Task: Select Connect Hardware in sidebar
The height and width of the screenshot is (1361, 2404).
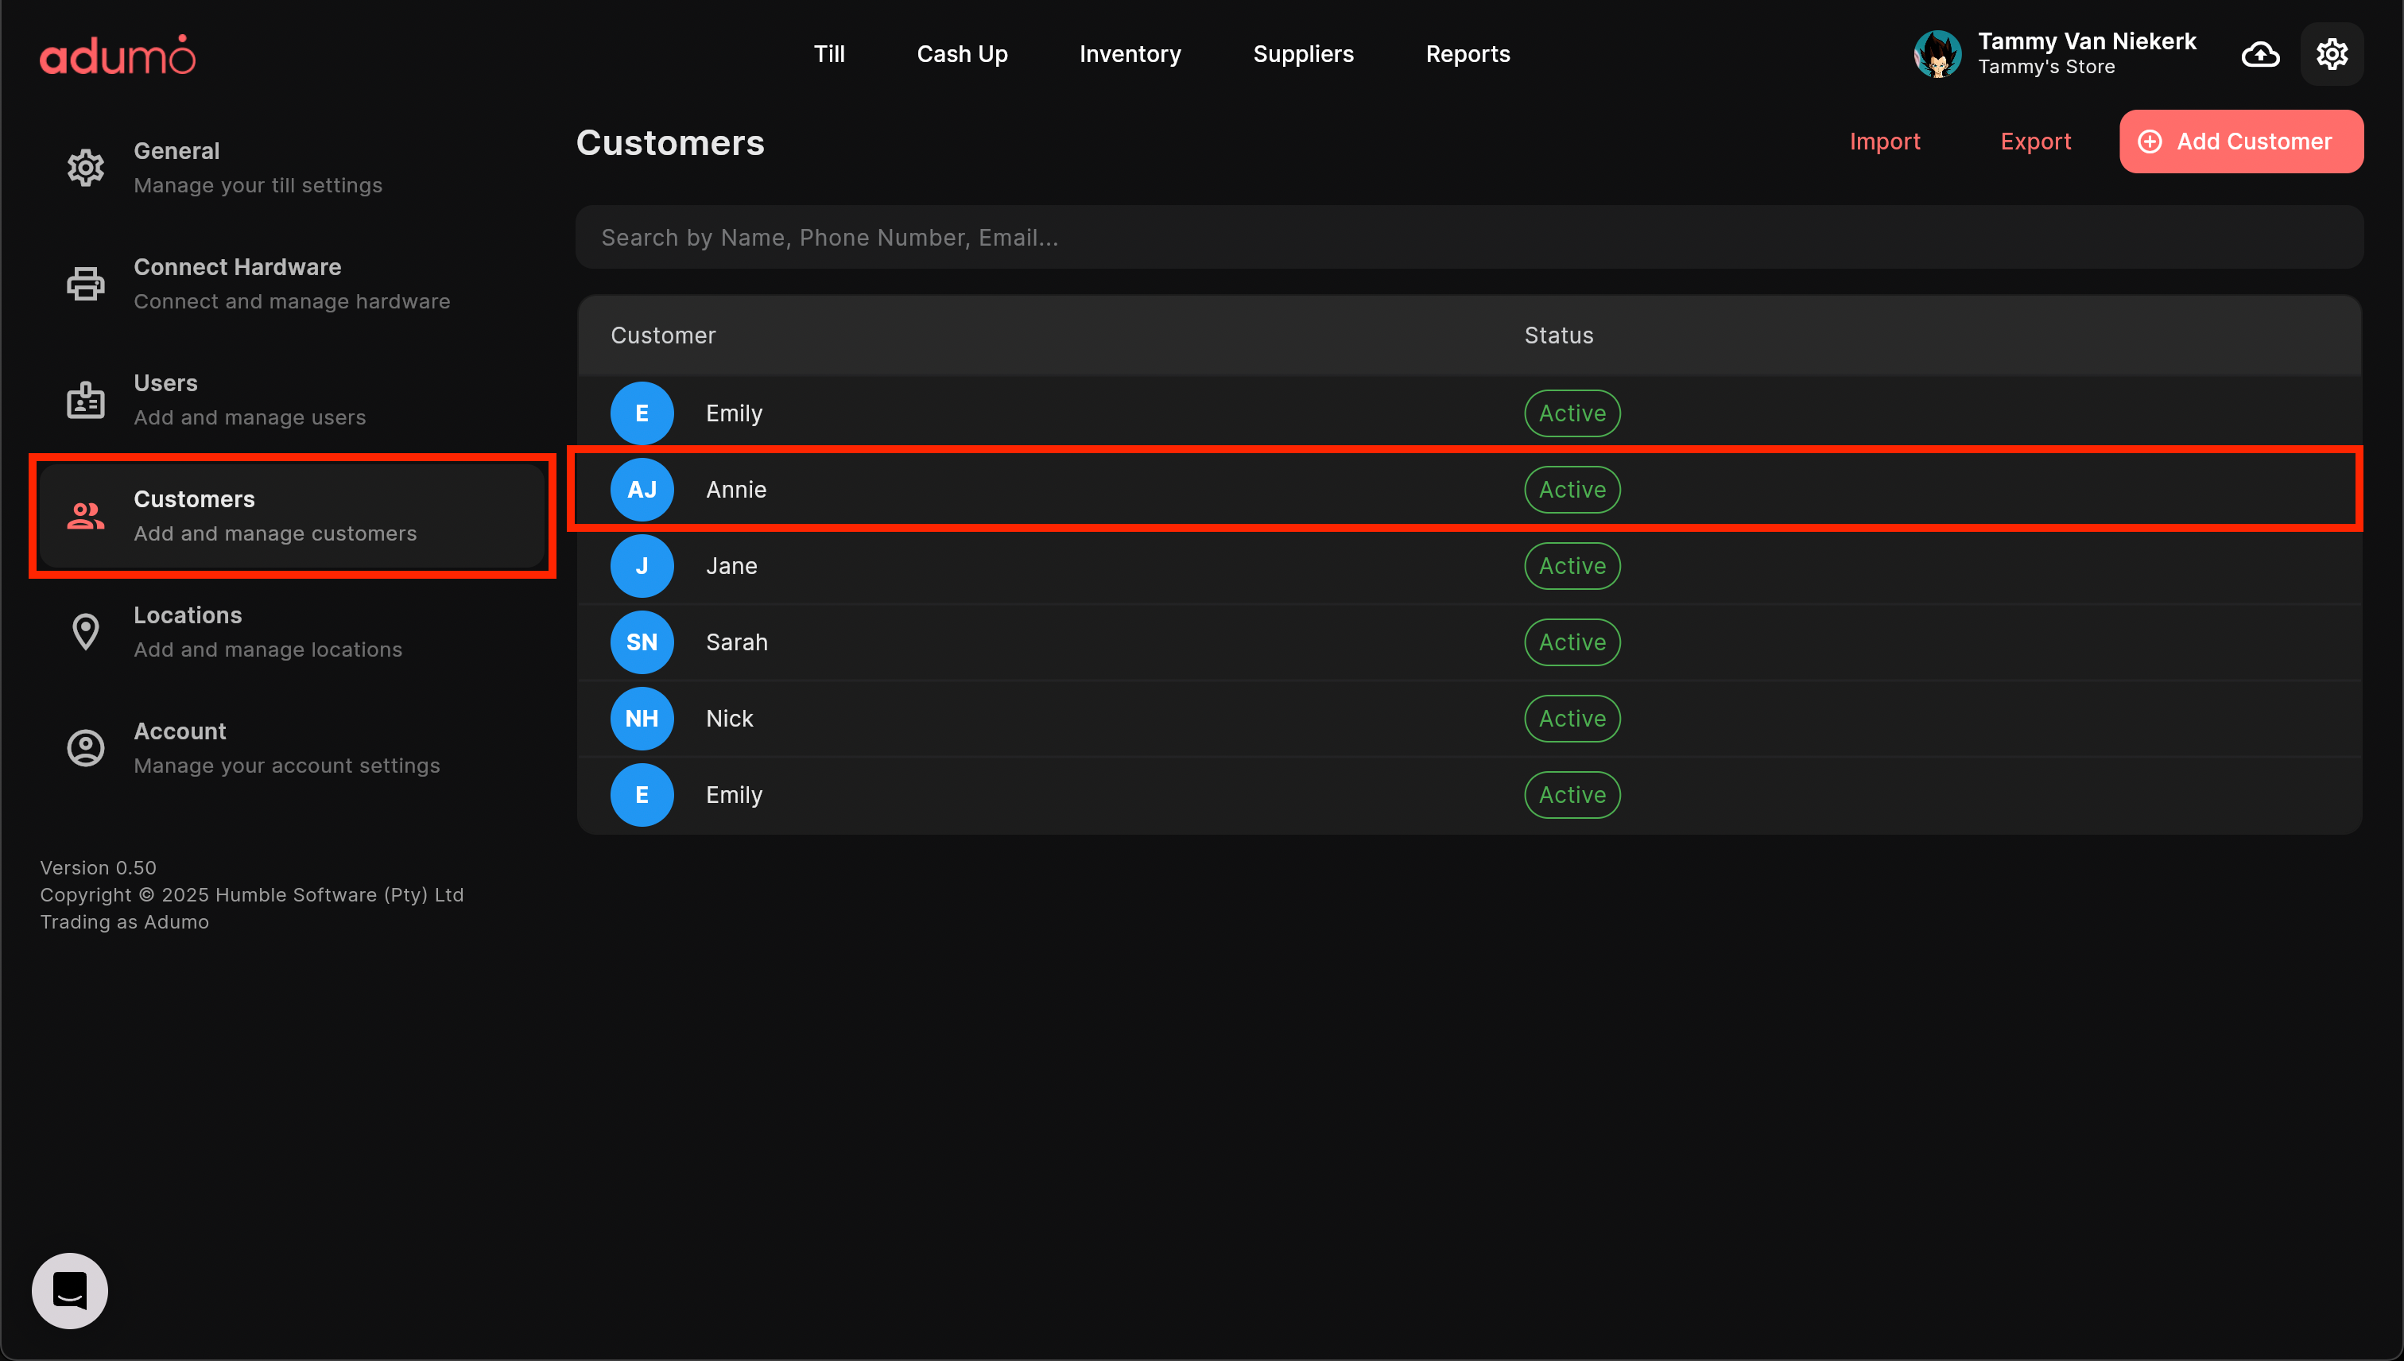Action: click(x=292, y=284)
